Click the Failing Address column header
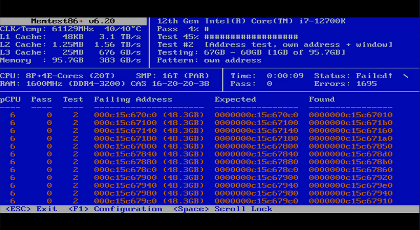The width and height of the screenshot is (420, 230). pos(133,99)
